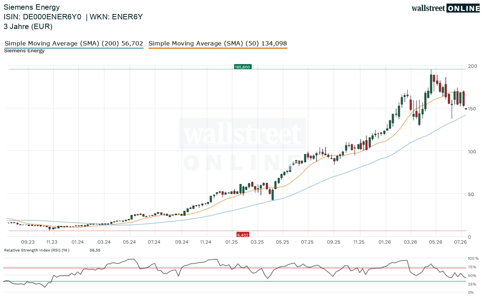This screenshot has width=484, height=302.
Task: Click the 11.25 date axis label
Action: pos(358,242)
